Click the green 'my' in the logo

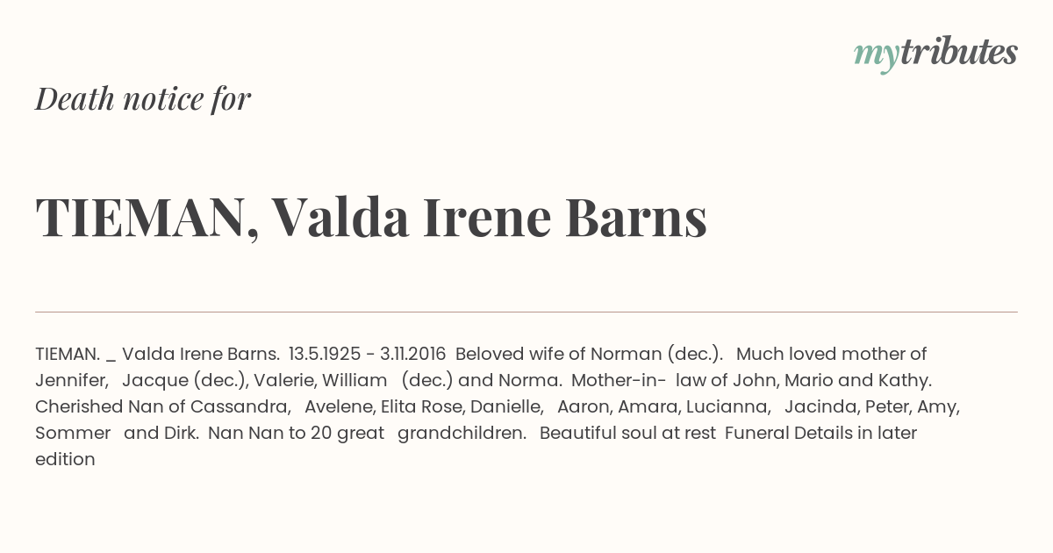pyautogui.click(x=876, y=55)
